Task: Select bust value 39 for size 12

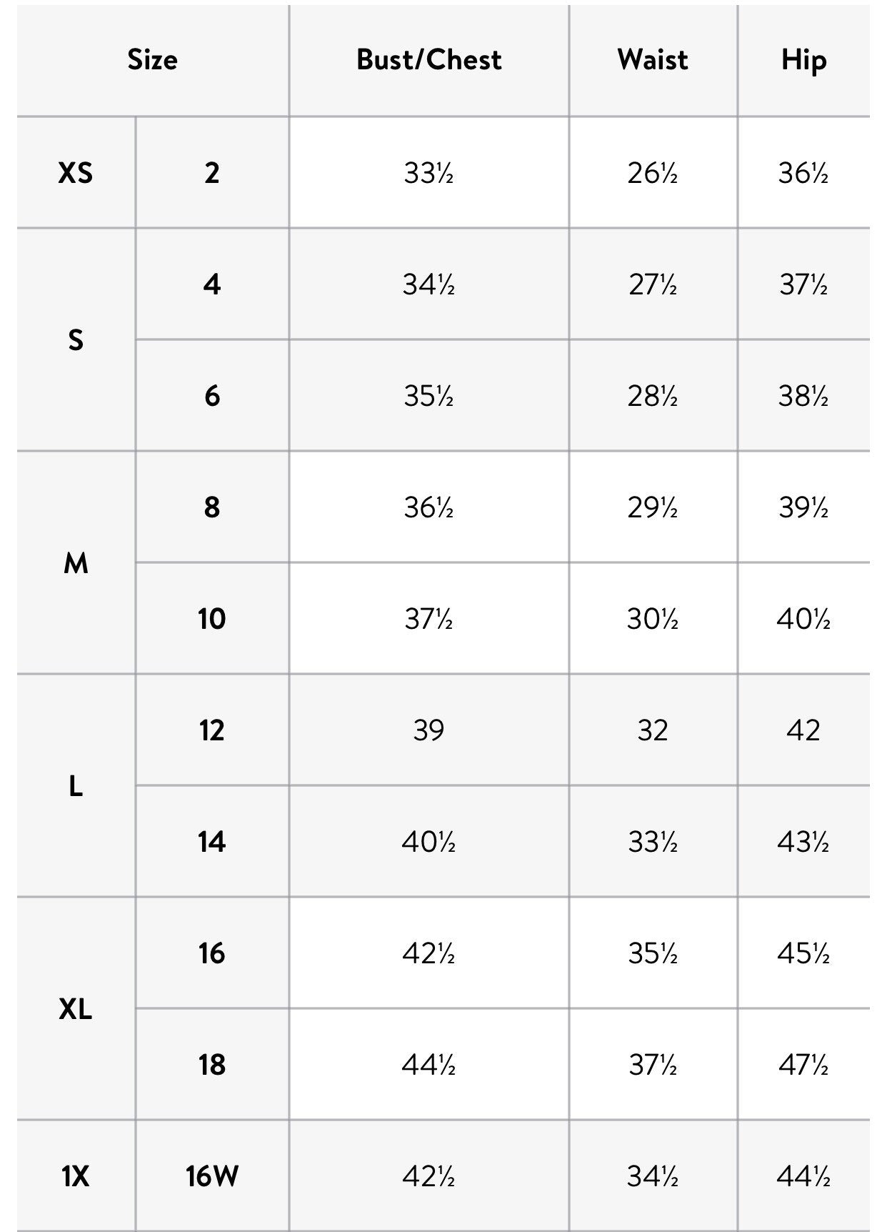Action: [x=429, y=730]
